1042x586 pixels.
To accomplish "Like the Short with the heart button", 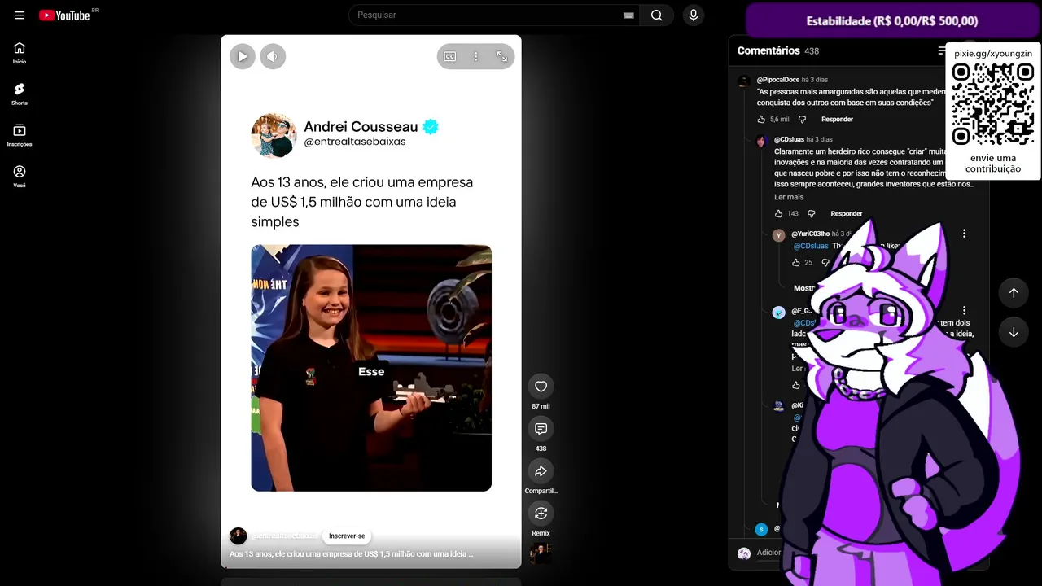I will (541, 387).
